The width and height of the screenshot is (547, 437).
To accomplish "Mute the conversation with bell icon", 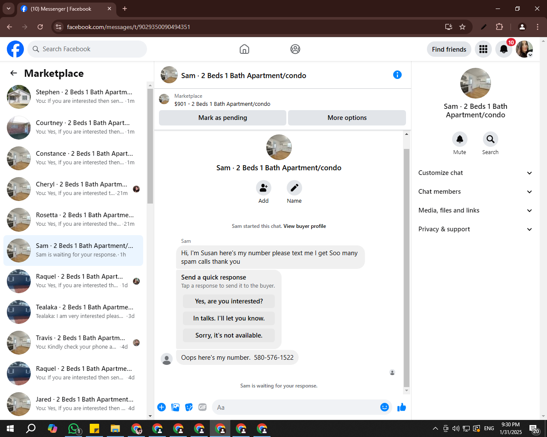I will click(460, 139).
